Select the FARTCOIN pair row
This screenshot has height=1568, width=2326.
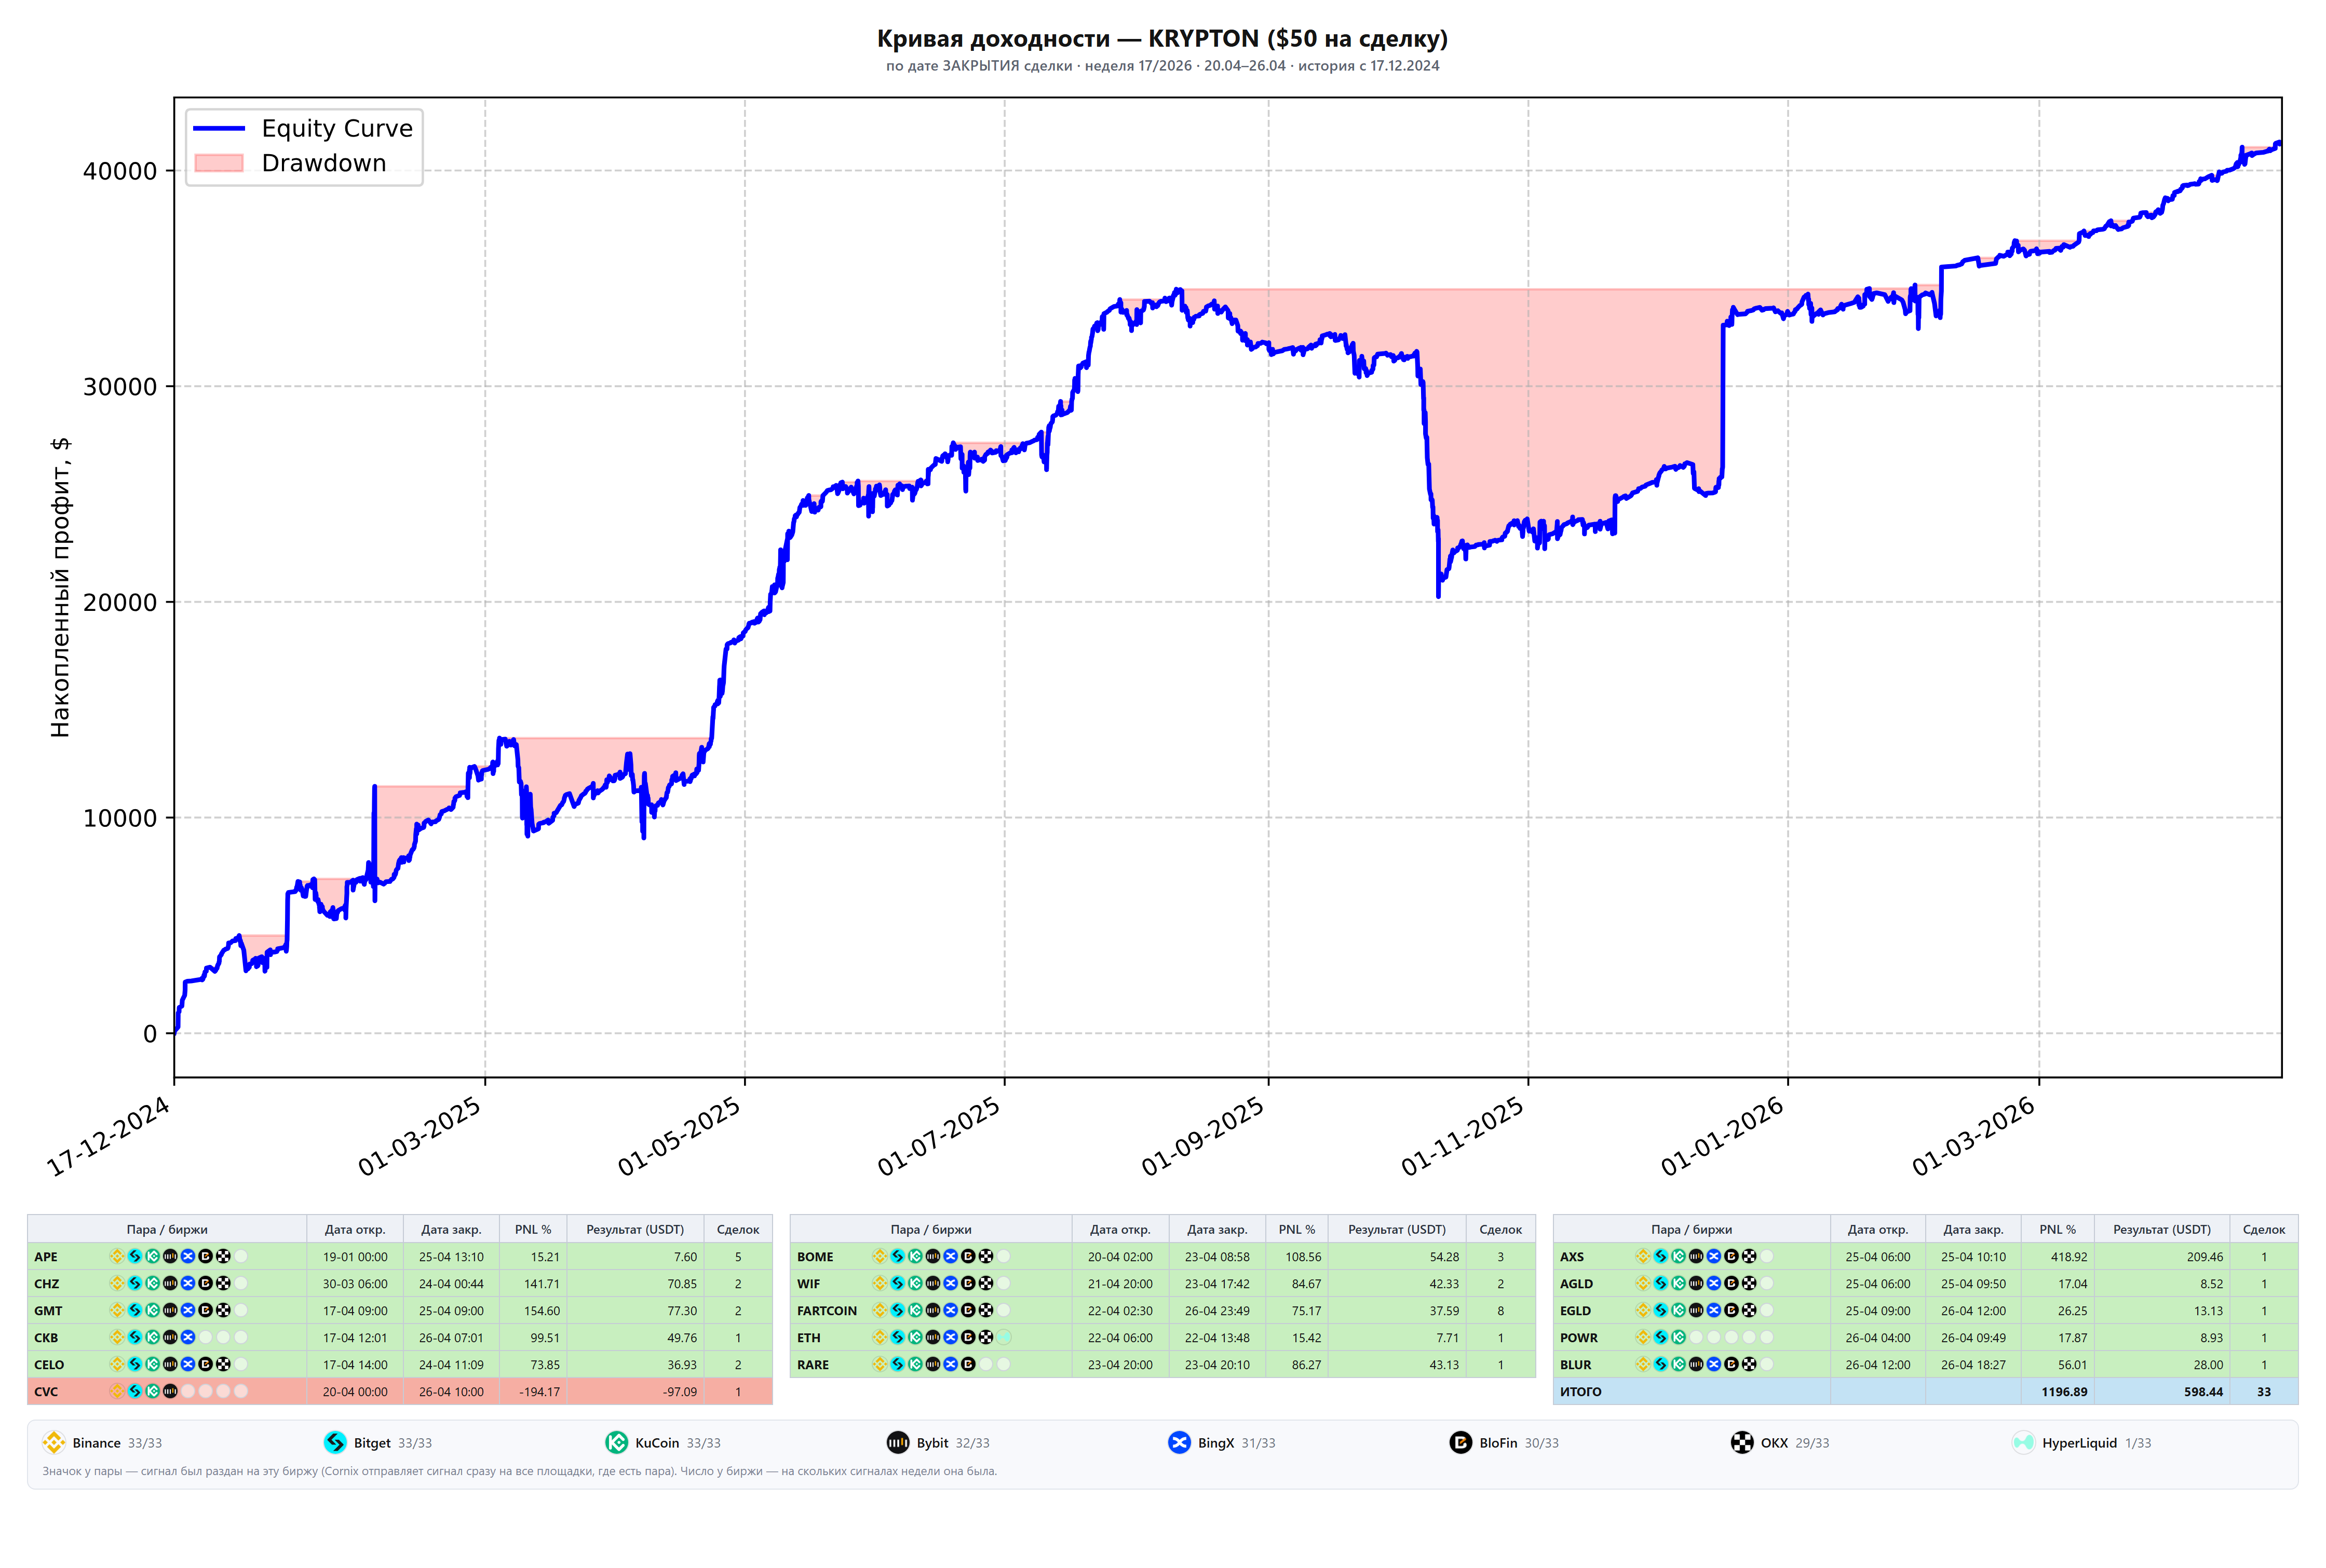1162,1310
